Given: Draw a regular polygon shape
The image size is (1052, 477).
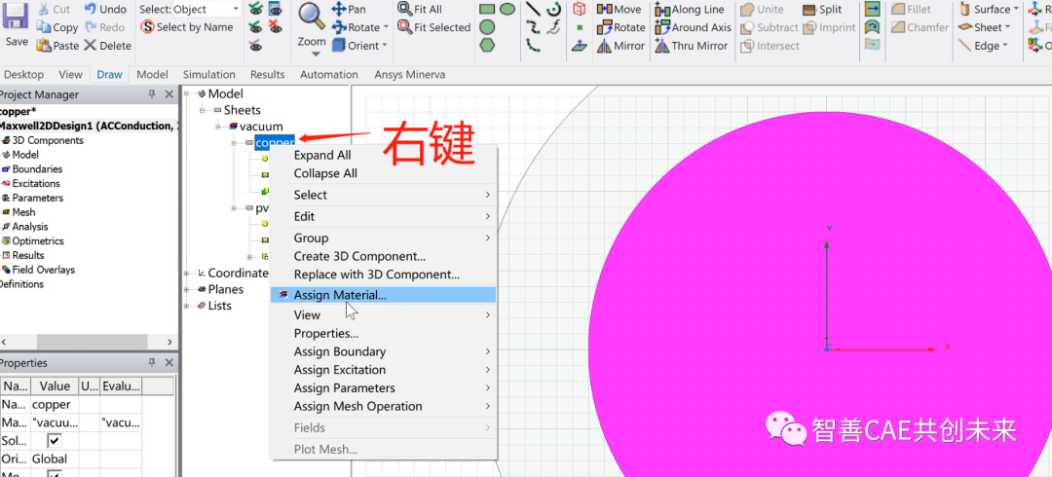Looking at the screenshot, I should point(487,46).
